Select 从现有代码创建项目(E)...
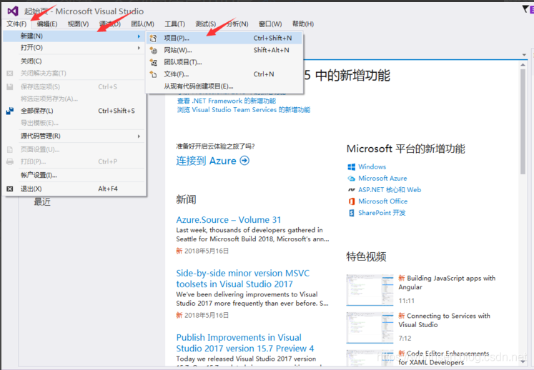Screen dimensions: 534x370 click(x=224, y=86)
